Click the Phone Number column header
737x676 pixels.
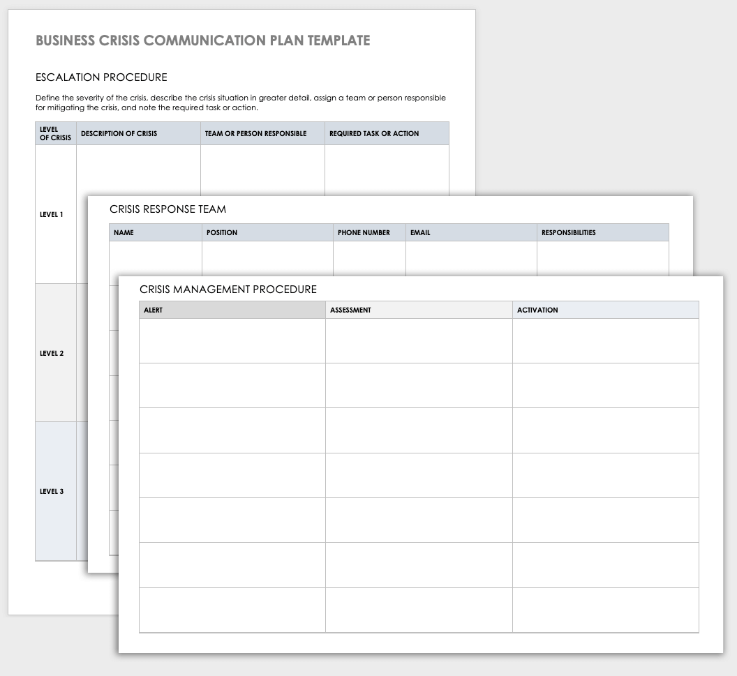(364, 232)
